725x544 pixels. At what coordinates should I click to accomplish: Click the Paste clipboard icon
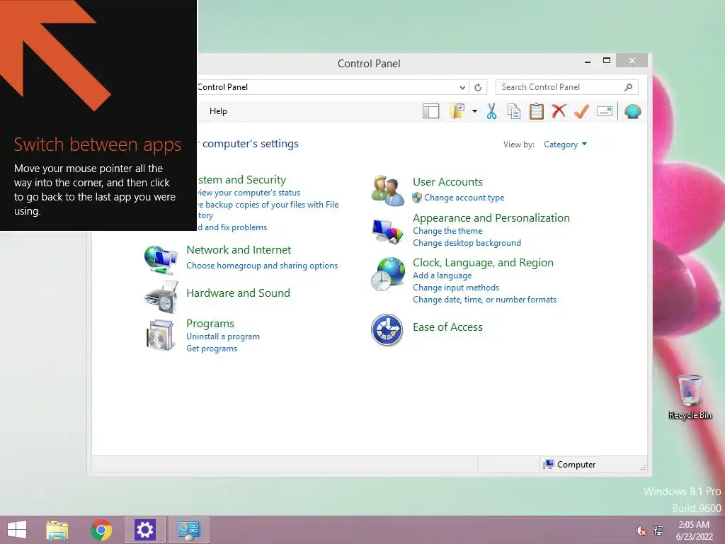[537, 111]
